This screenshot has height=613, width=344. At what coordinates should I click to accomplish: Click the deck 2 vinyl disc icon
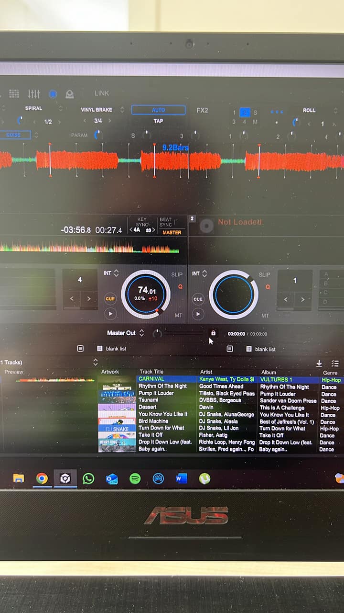206,225
